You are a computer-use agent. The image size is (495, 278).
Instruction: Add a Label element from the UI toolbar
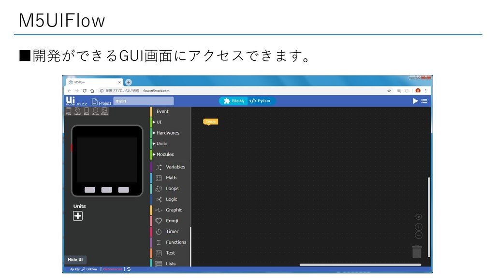[77, 111]
